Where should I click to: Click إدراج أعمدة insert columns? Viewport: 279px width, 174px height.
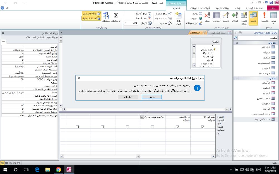[143, 13]
